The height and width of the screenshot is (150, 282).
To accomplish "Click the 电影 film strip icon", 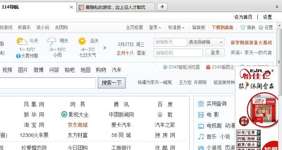I will coord(201,115).
